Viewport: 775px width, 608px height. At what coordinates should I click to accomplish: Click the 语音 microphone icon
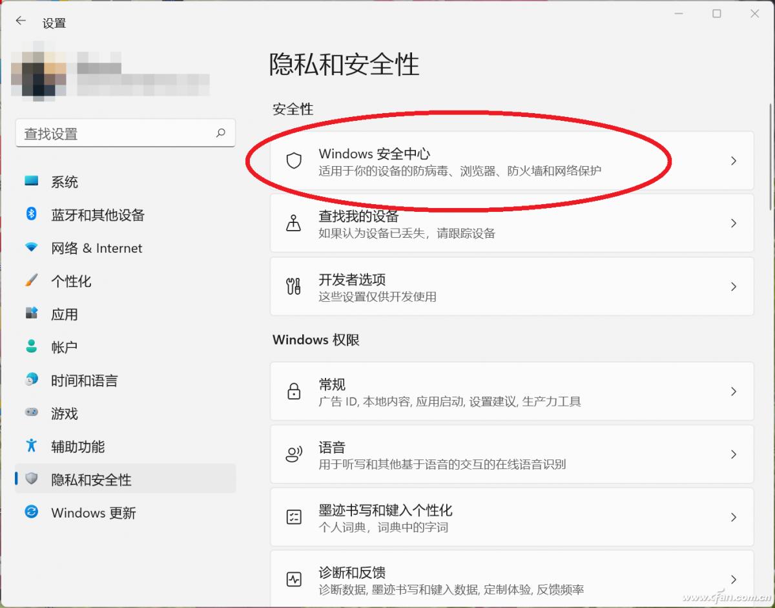pos(294,454)
